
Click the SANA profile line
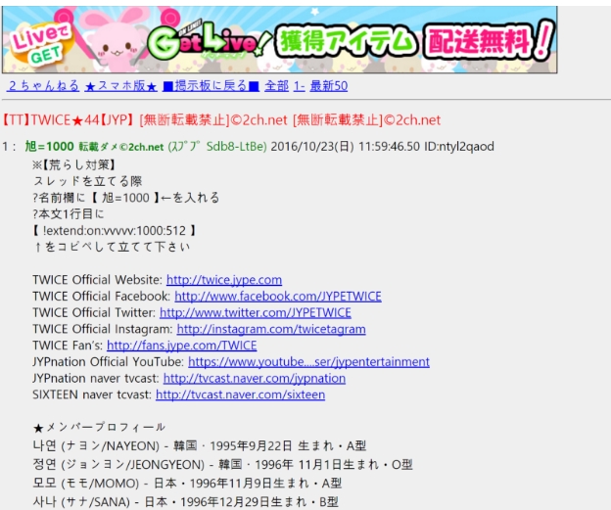[185, 501]
